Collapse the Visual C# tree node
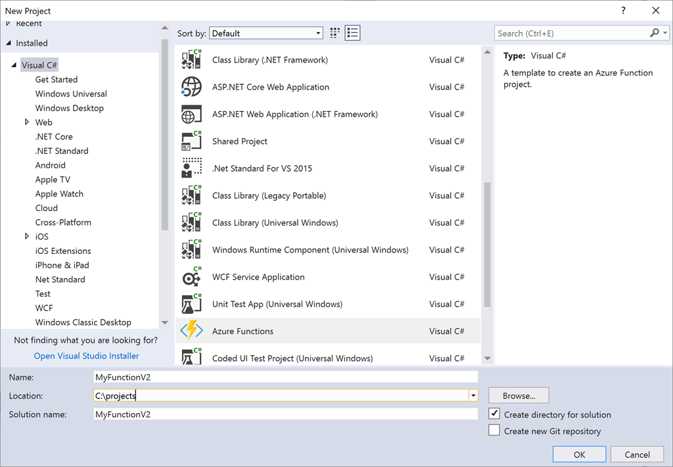 (14, 65)
